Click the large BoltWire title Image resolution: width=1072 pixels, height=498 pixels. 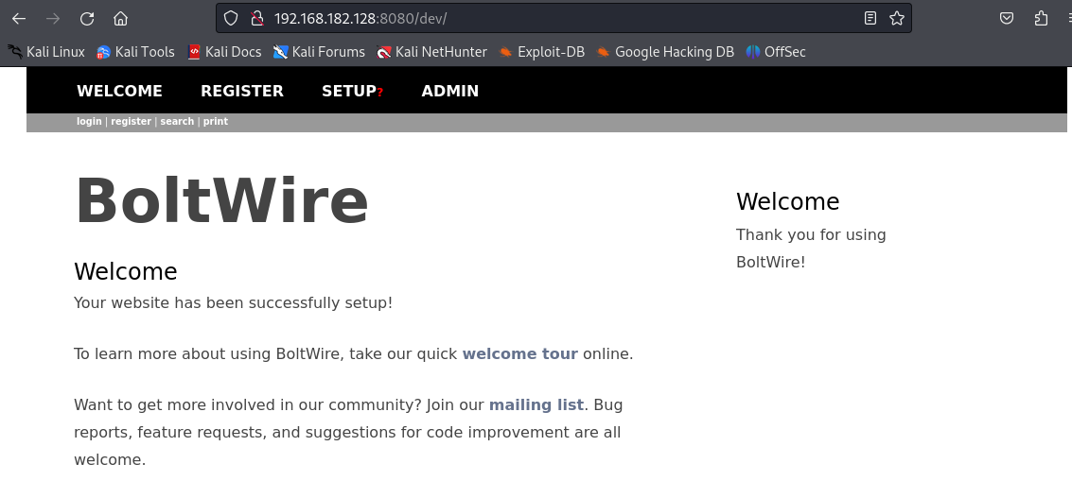coord(221,201)
